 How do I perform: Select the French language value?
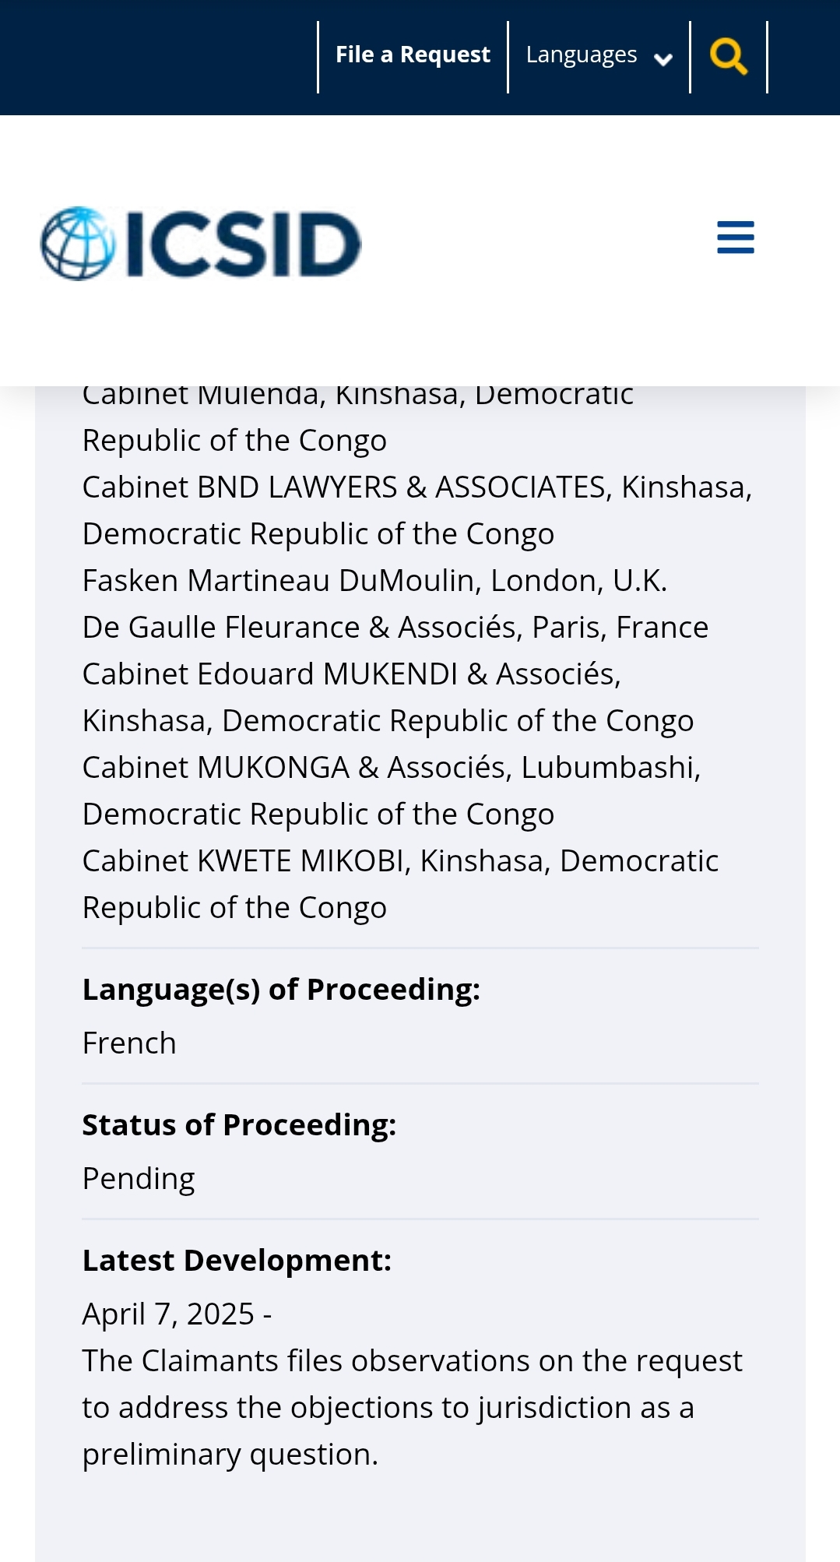pyautogui.click(x=129, y=1043)
